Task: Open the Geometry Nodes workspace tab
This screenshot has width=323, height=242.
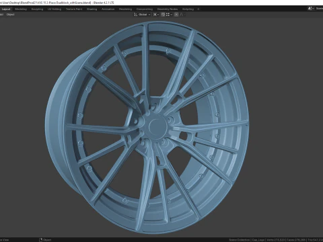Action: coord(168,9)
